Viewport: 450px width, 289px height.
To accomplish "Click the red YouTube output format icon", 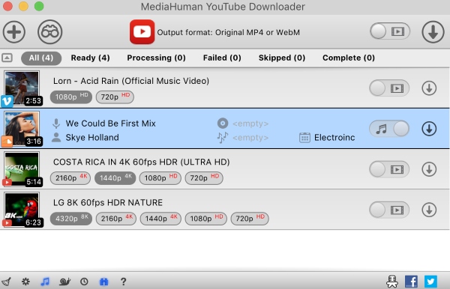I will pyautogui.click(x=142, y=31).
